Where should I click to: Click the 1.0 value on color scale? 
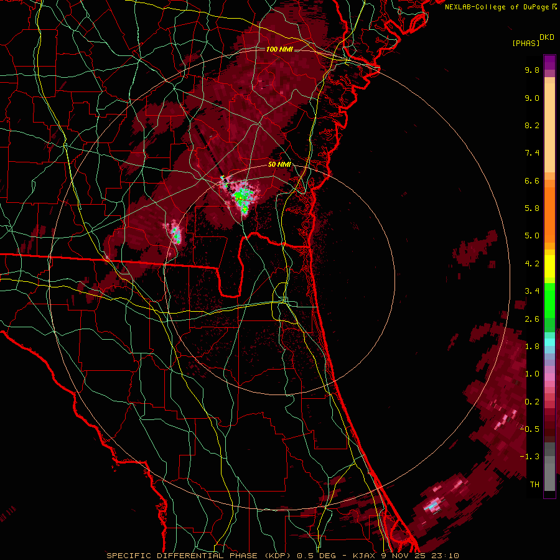click(532, 374)
